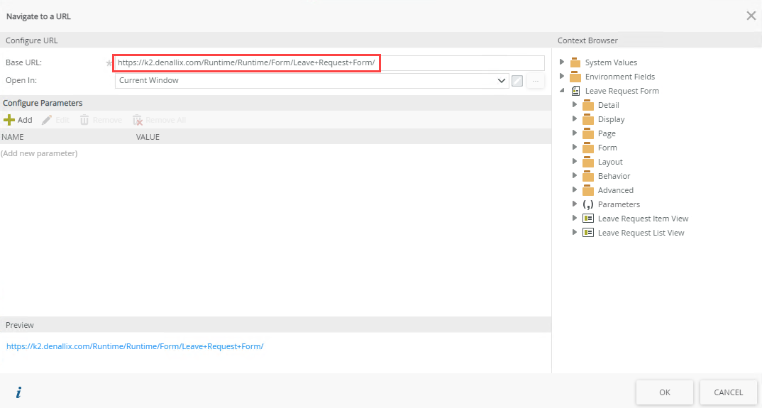Click the eraser icon beside Open In
This screenshot has height=408, width=762.
(x=517, y=81)
